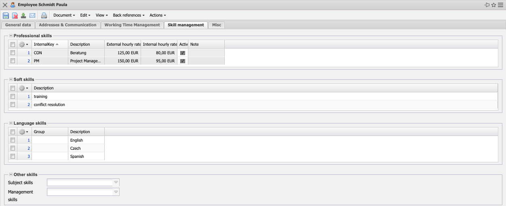Toggle select-all checkbox in Language skills header
Image resolution: width=506 pixels, height=206 pixels.
point(13,132)
